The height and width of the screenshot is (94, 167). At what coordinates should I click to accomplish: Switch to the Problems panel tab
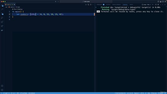click(x=99, y=5)
